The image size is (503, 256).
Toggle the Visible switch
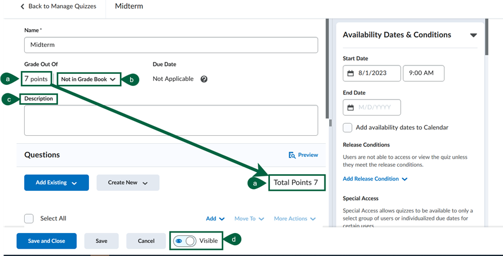(185, 241)
